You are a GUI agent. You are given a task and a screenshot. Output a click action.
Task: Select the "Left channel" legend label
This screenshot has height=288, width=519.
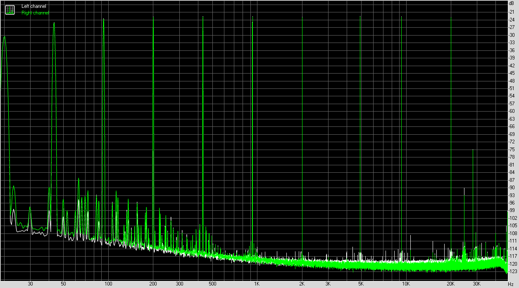pyautogui.click(x=34, y=6)
